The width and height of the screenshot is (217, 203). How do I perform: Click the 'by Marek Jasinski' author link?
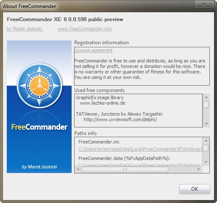(x=25, y=29)
